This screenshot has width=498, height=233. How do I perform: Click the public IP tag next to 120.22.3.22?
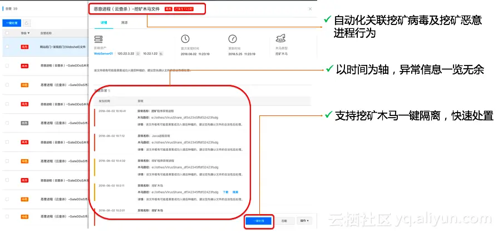pyautogui.click(x=138, y=54)
